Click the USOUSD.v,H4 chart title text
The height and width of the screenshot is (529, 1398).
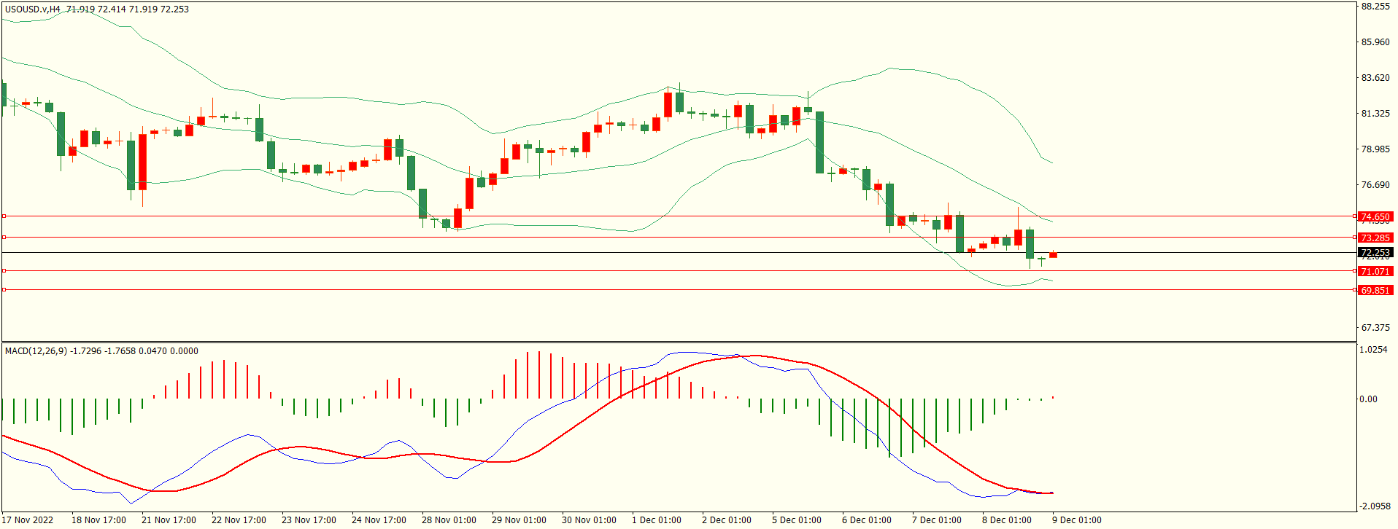point(33,9)
